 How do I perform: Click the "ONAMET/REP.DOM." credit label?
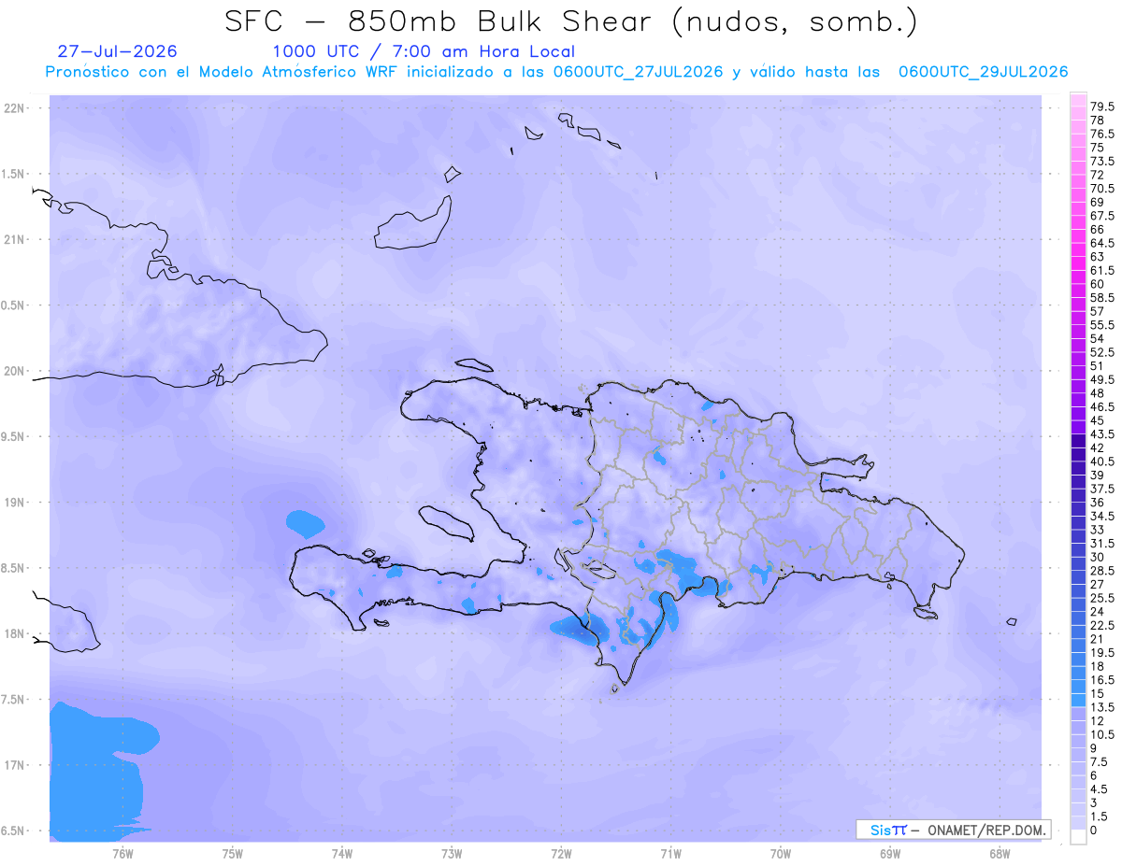coord(985,830)
